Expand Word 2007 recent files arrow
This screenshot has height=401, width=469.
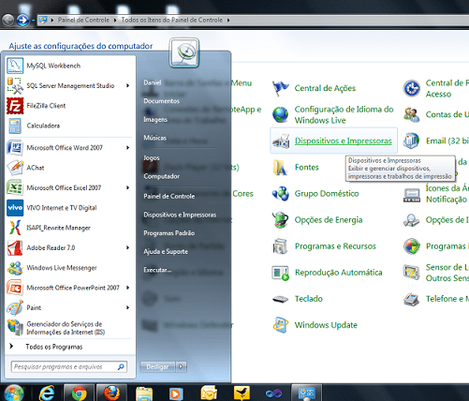[127, 148]
